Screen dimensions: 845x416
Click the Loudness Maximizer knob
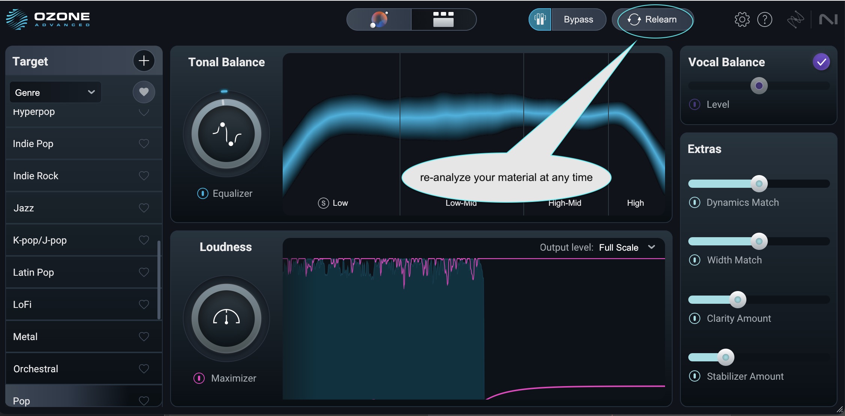[x=226, y=319]
